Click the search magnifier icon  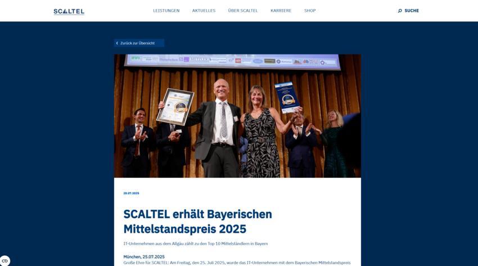point(400,11)
